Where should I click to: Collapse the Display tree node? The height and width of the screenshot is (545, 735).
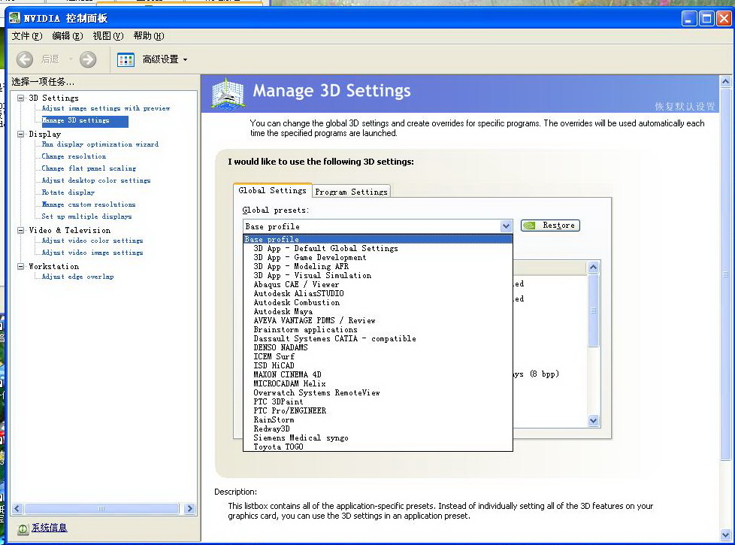click(20, 134)
